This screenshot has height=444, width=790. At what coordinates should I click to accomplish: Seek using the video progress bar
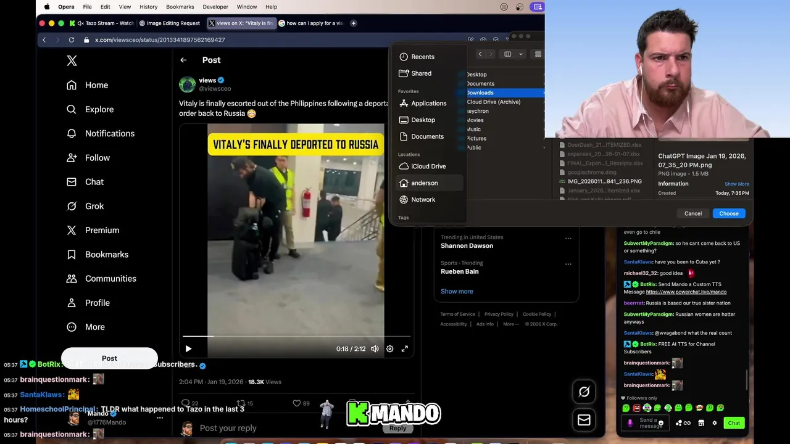click(296, 337)
